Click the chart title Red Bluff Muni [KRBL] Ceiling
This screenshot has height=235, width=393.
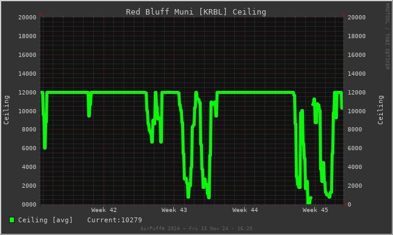coord(196,12)
